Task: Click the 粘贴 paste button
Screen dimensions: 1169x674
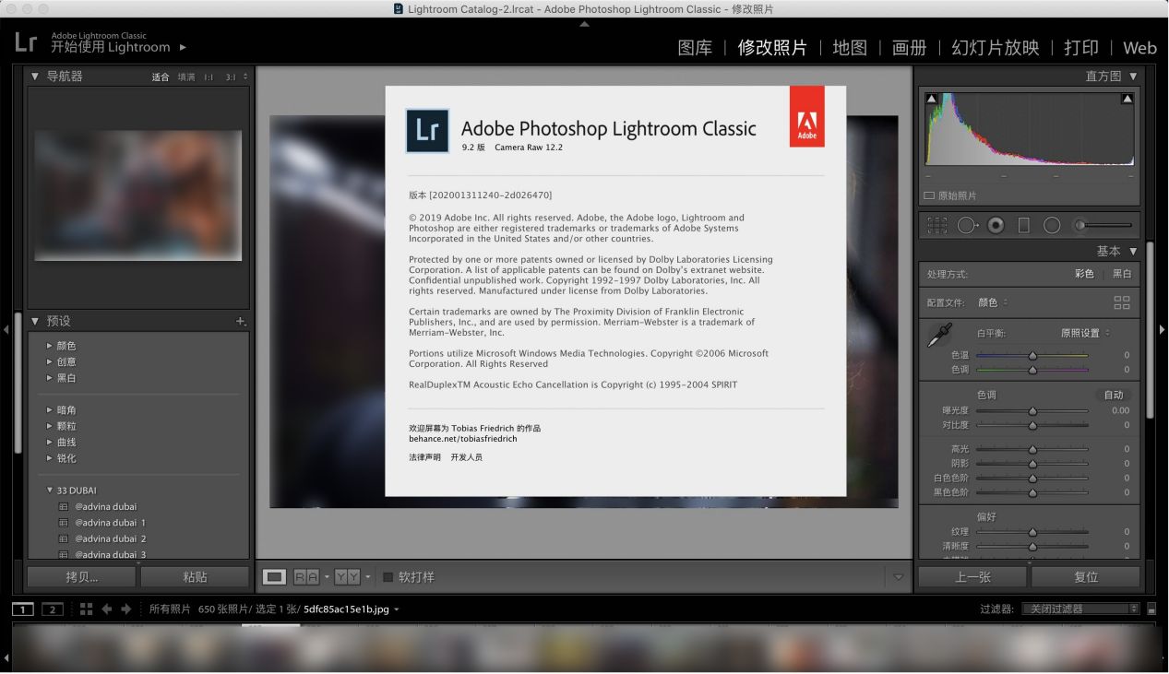Action: [x=195, y=577]
